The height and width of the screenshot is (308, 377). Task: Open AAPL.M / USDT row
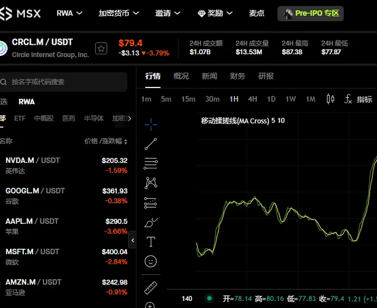(64, 227)
